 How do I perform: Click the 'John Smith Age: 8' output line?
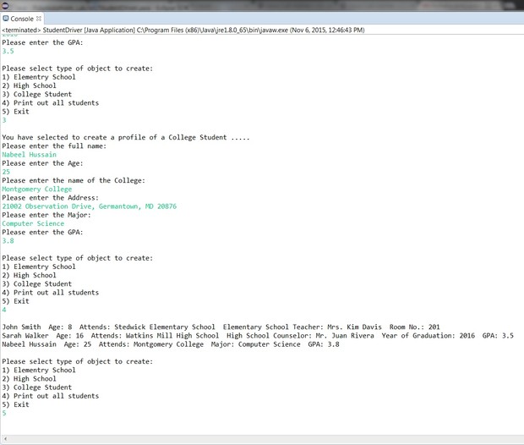221,327
